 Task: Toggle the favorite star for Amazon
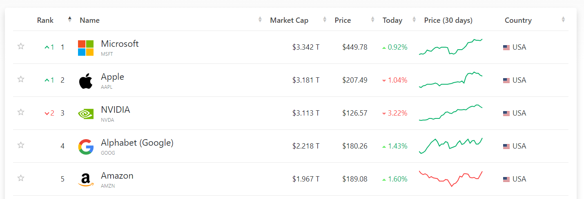click(x=21, y=178)
